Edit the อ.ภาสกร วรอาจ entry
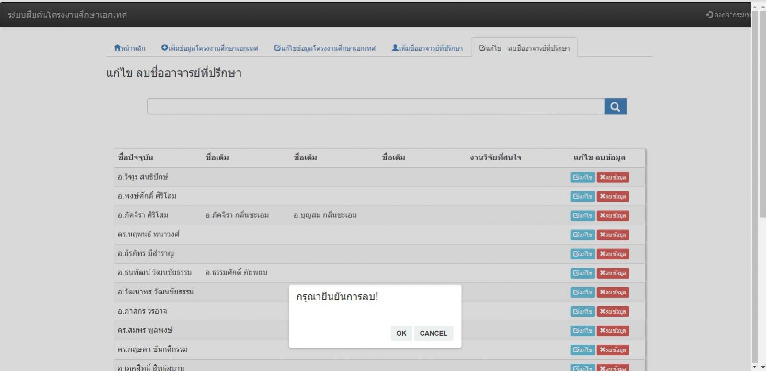 point(583,311)
